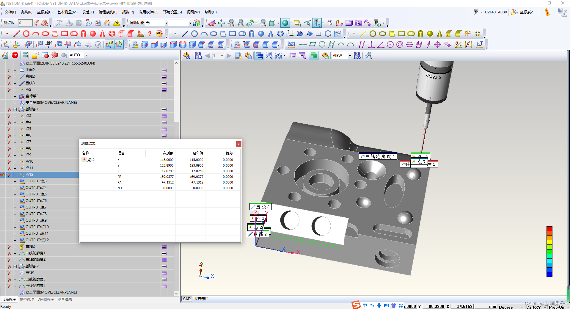Screen dimensions: 570x309
Task: Close the 测量结果 dialog
Action: point(238,144)
